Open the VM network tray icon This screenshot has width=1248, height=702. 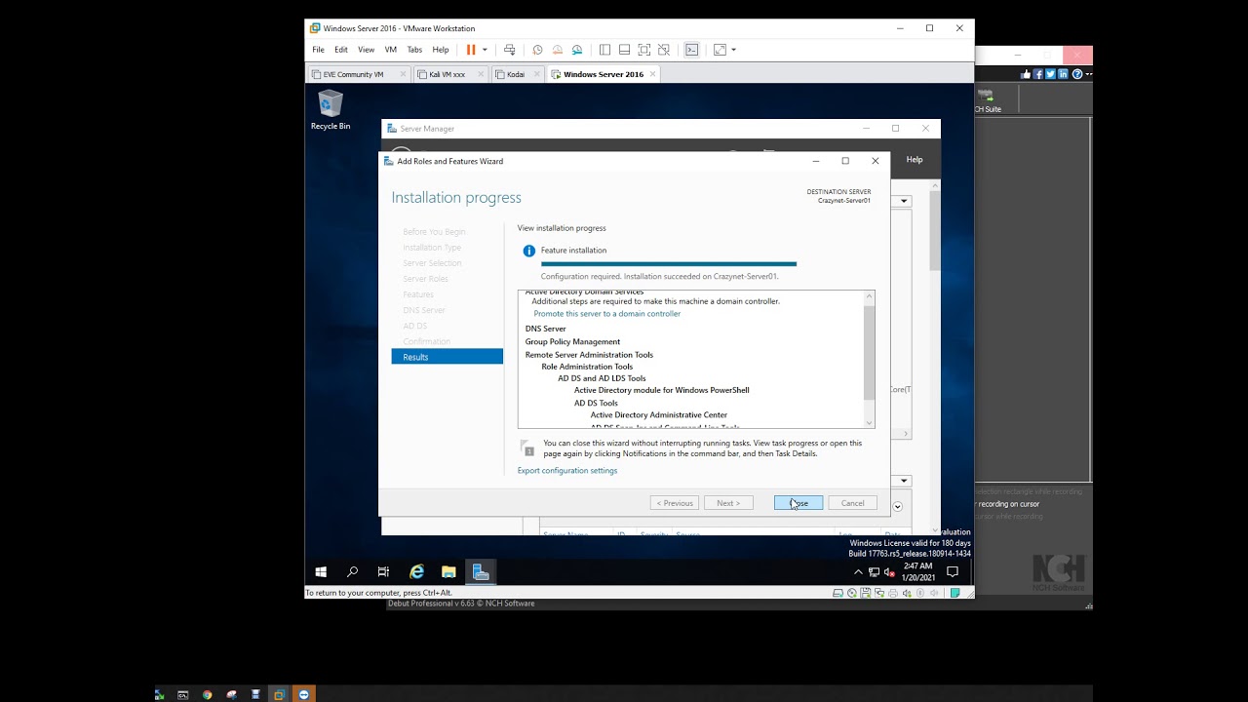coord(874,572)
